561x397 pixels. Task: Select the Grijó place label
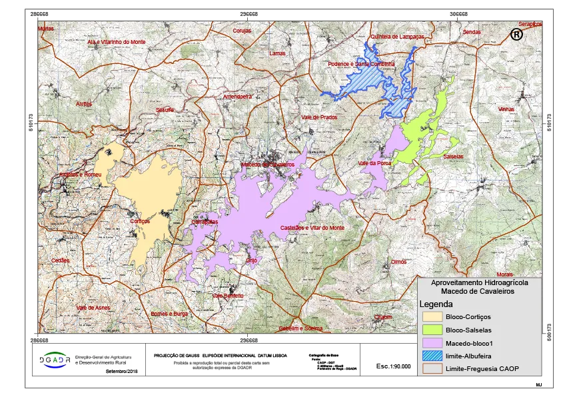point(252,260)
